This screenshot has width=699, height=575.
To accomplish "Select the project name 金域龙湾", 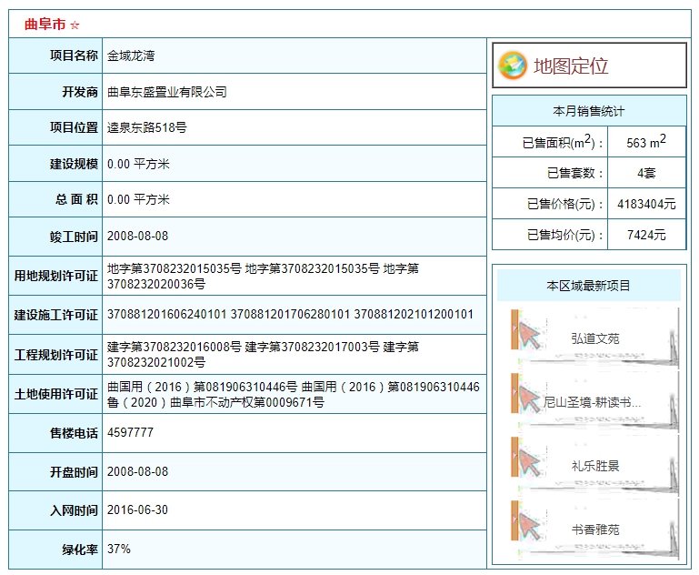I will (131, 55).
